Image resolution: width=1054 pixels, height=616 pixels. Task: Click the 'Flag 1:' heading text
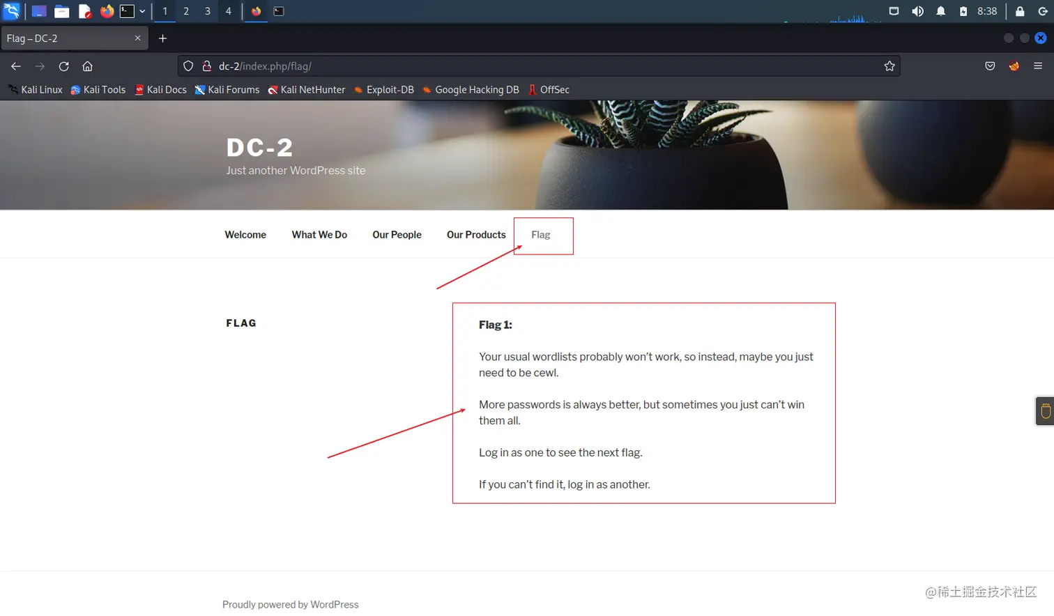coord(496,325)
